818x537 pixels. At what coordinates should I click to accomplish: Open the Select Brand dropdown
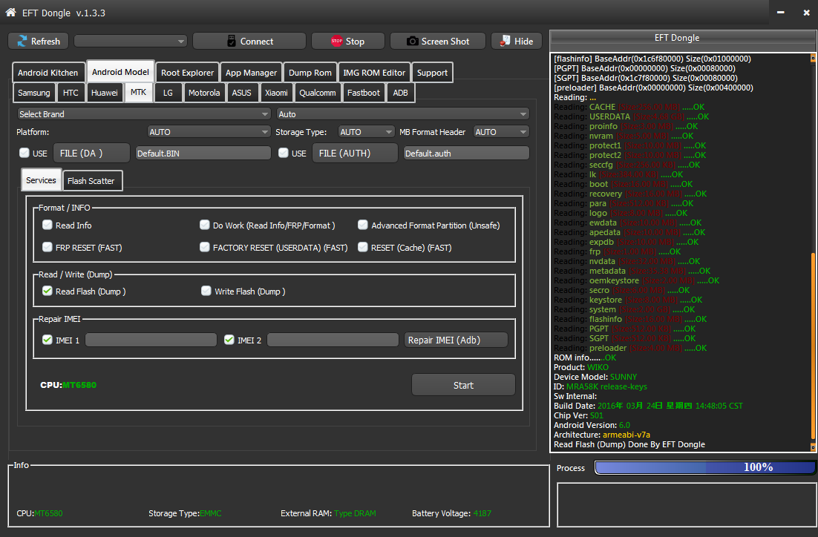click(x=144, y=113)
